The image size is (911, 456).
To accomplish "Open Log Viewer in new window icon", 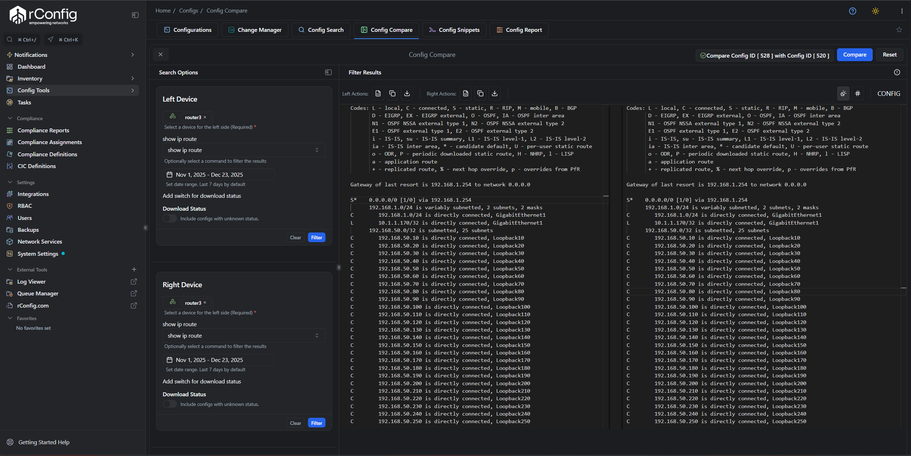I will 133,281.
